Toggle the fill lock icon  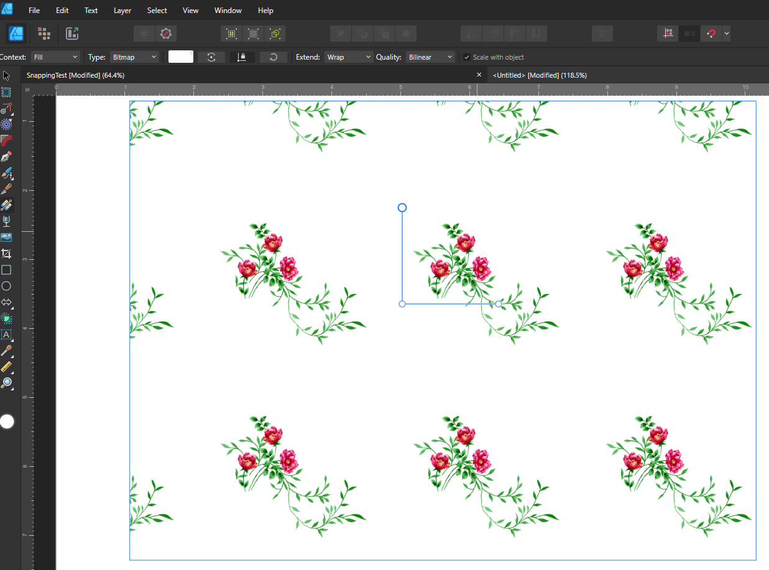(x=242, y=57)
